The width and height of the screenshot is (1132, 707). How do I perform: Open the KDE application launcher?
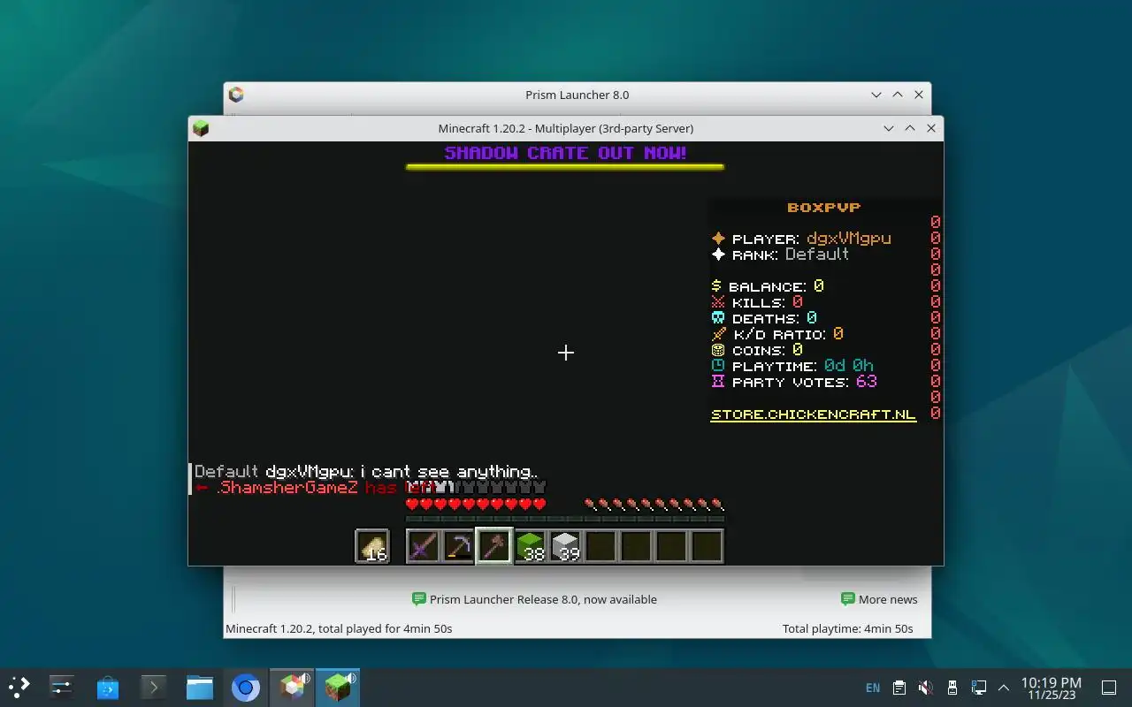19,688
